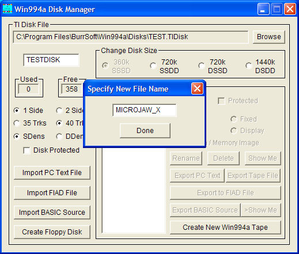Click Import FIAD File button
The width and height of the screenshot is (299, 254).
point(52,193)
